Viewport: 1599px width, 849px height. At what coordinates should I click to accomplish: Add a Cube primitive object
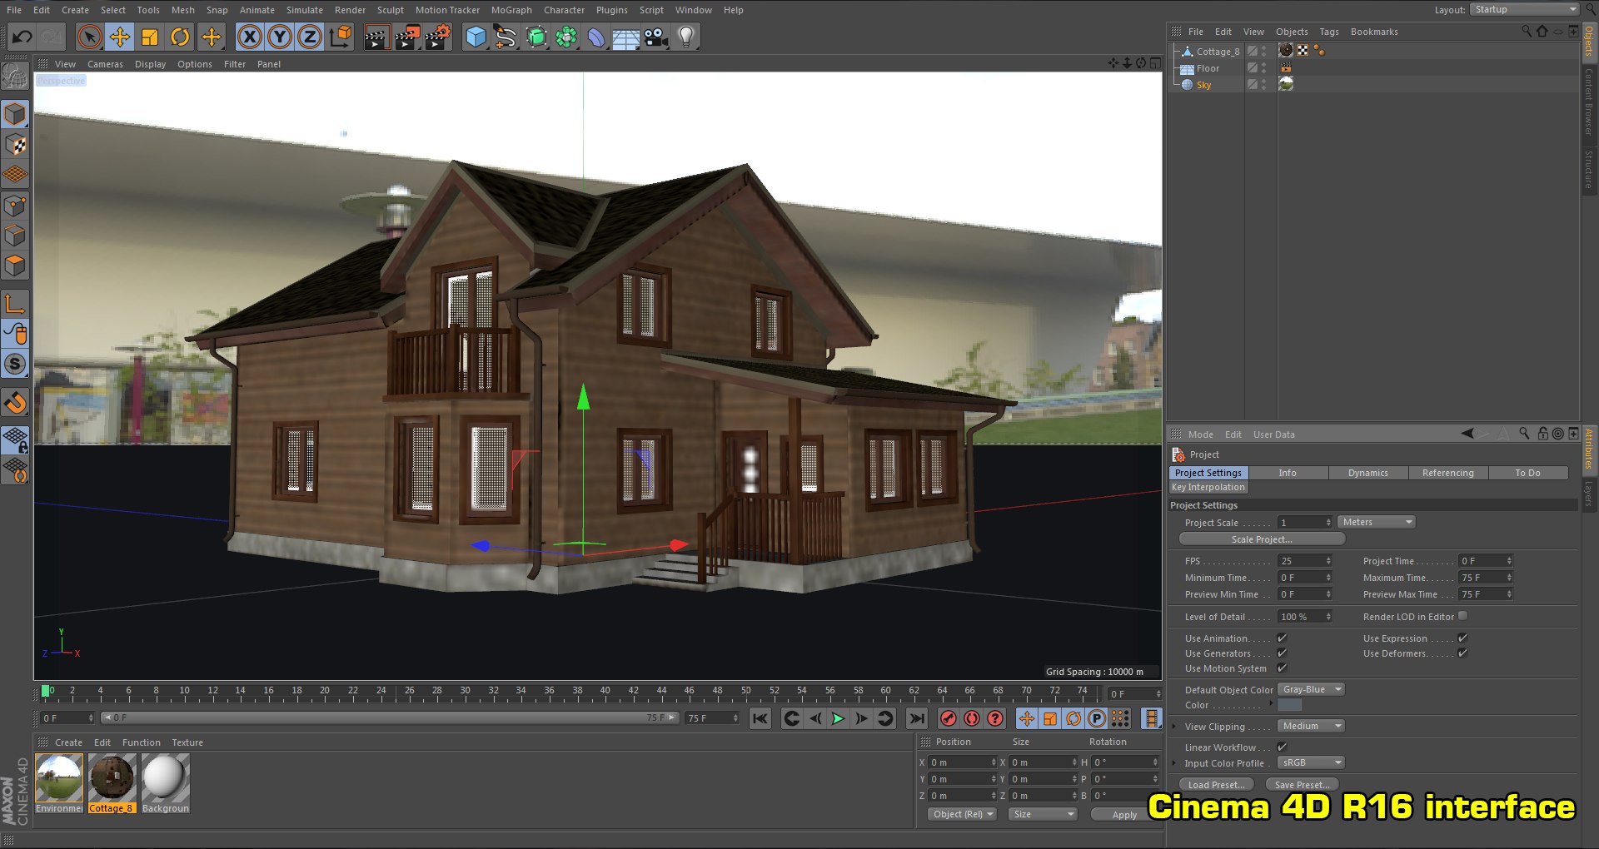(x=476, y=37)
